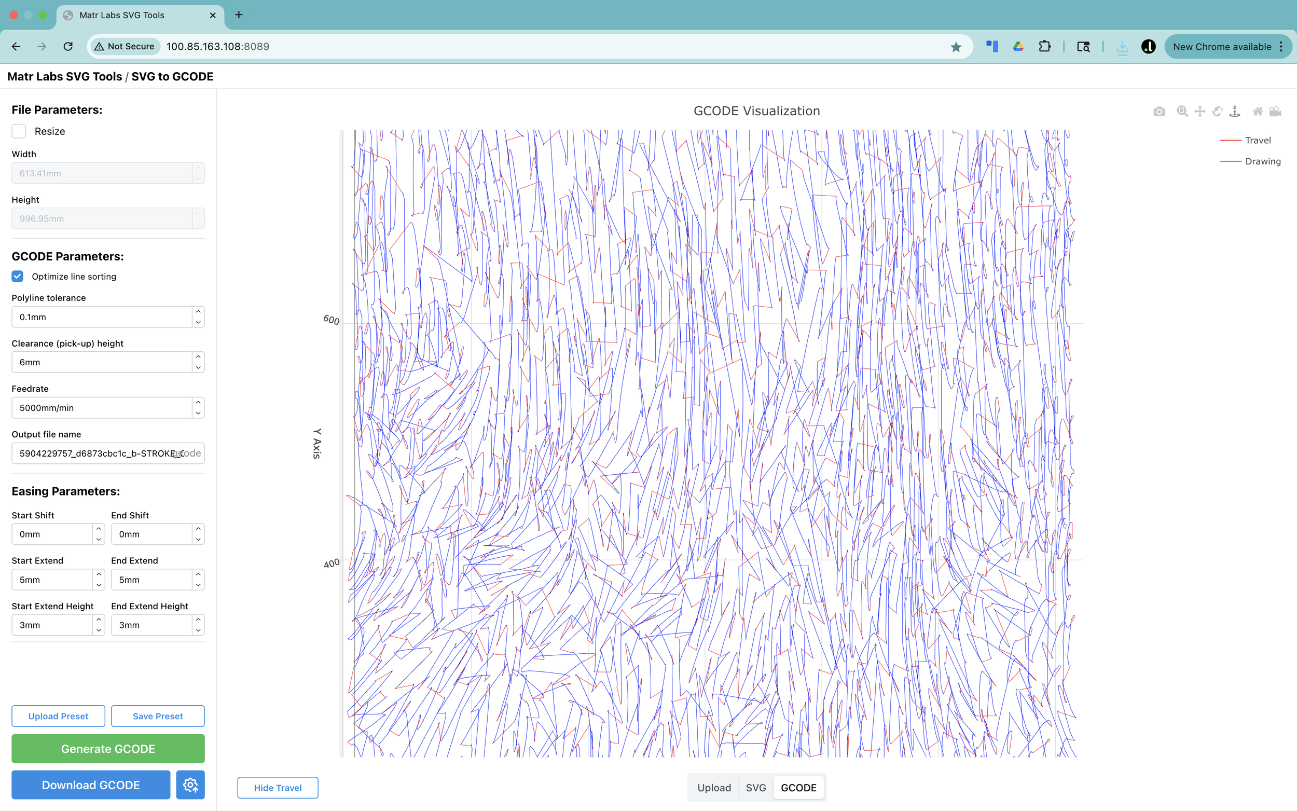Decrease Clearance height with down stepper
Image resolution: width=1297 pixels, height=811 pixels.
pyautogui.click(x=198, y=368)
